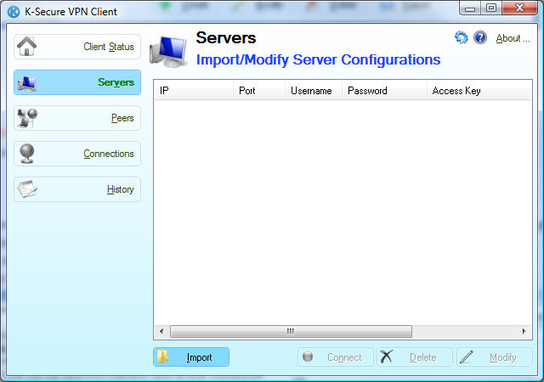The image size is (544, 382).
Task: Click the Servers monitor icon in sidebar
Action: (27, 82)
